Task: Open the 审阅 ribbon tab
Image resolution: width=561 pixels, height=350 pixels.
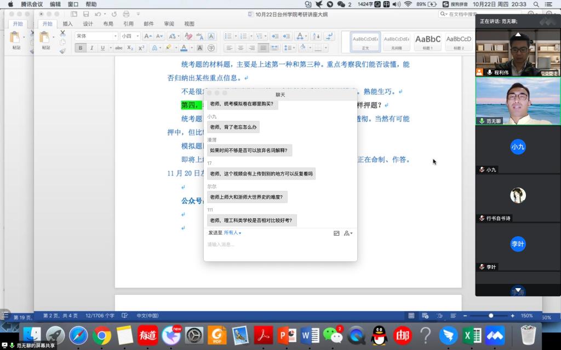Action: 169,24
